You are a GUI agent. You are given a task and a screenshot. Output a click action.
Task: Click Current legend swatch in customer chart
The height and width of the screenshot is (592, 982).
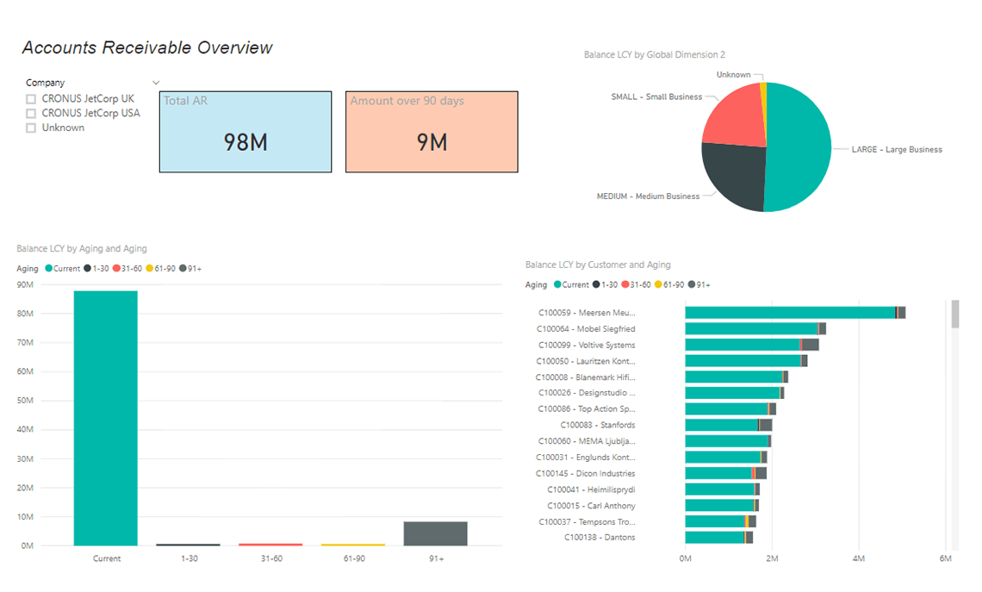(557, 284)
